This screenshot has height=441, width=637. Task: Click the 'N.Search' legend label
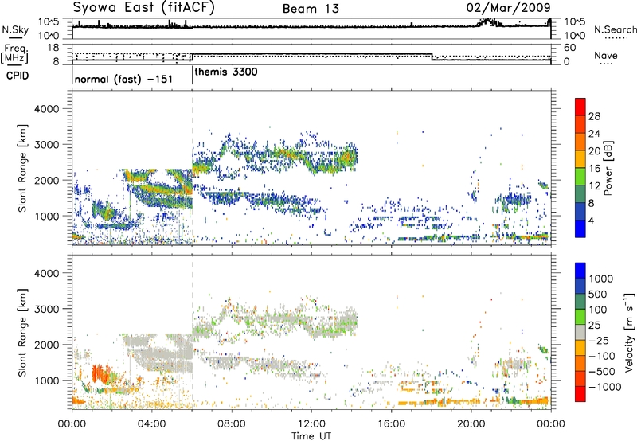(615, 29)
